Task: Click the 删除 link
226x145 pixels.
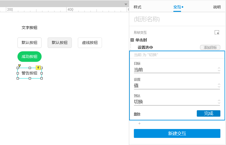Action: pyautogui.click(x=137, y=114)
